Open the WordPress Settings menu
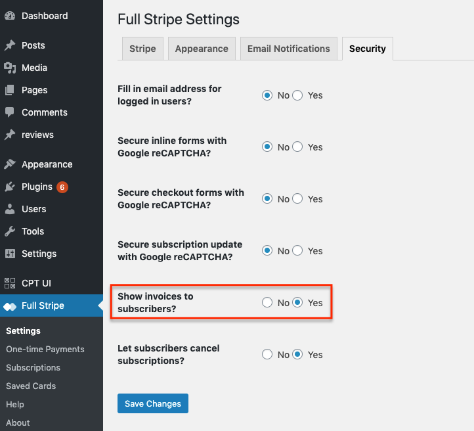The height and width of the screenshot is (431, 474). point(39,254)
